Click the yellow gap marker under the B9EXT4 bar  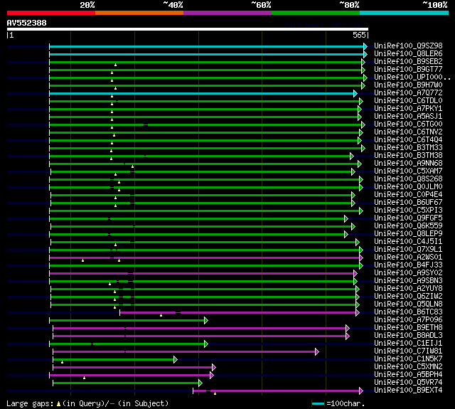pyautogui.click(x=215, y=393)
